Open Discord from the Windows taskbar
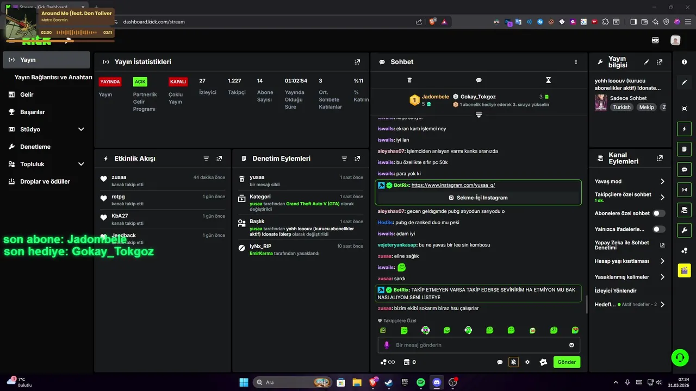 click(437, 382)
